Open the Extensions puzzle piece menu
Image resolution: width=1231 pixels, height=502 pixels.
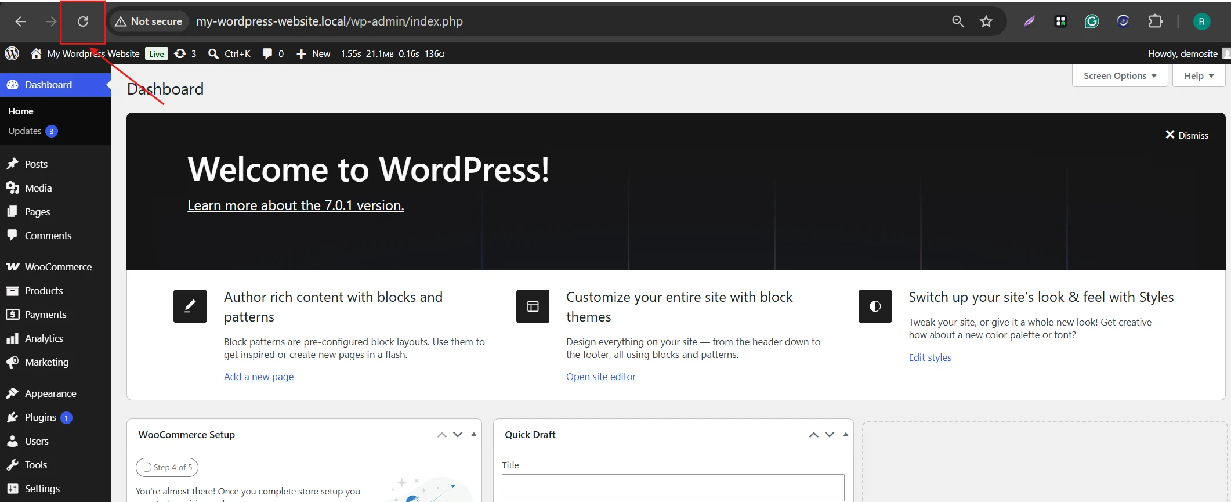(x=1155, y=21)
